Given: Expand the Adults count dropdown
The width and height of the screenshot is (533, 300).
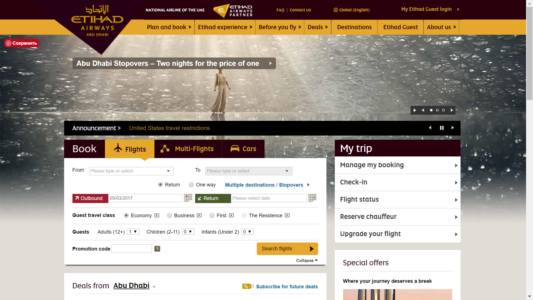Looking at the screenshot, I should coord(133,232).
